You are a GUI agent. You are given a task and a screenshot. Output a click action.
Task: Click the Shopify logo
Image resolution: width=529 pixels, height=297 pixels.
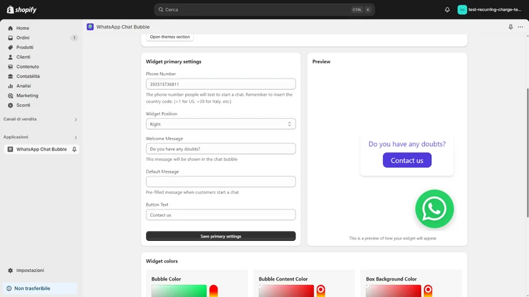(22, 10)
